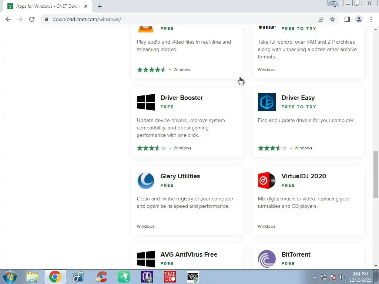Image resolution: width=379 pixels, height=284 pixels.
Task: Click 'Find and update drivers' description
Action: click(x=306, y=120)
